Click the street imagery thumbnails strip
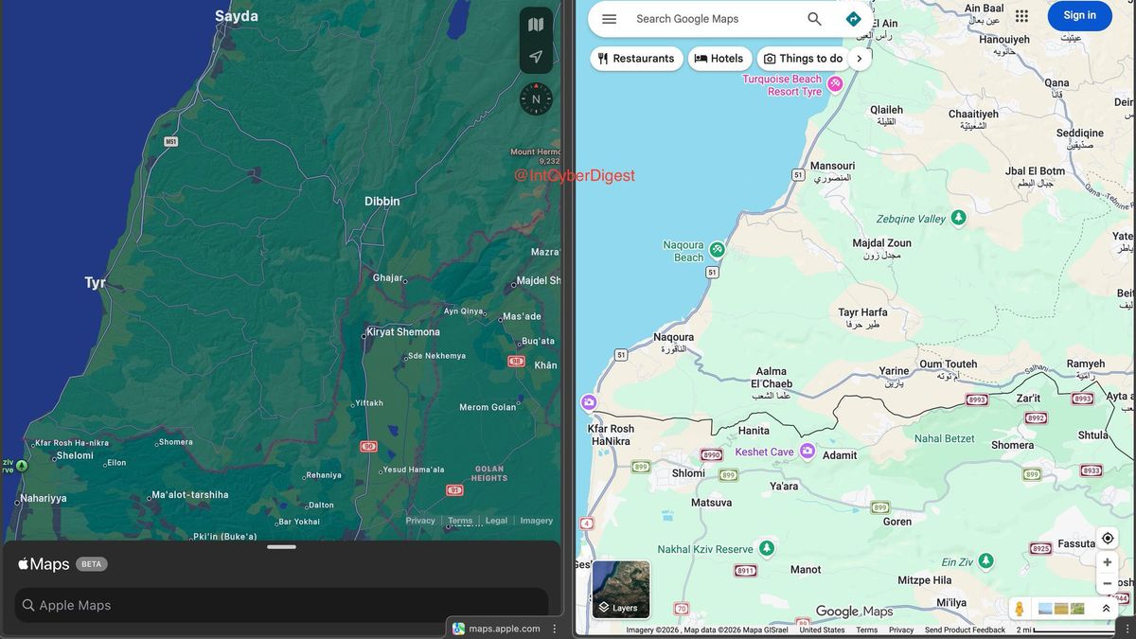This screenshot has height=639, width=1136. (x=1061, y=609)
